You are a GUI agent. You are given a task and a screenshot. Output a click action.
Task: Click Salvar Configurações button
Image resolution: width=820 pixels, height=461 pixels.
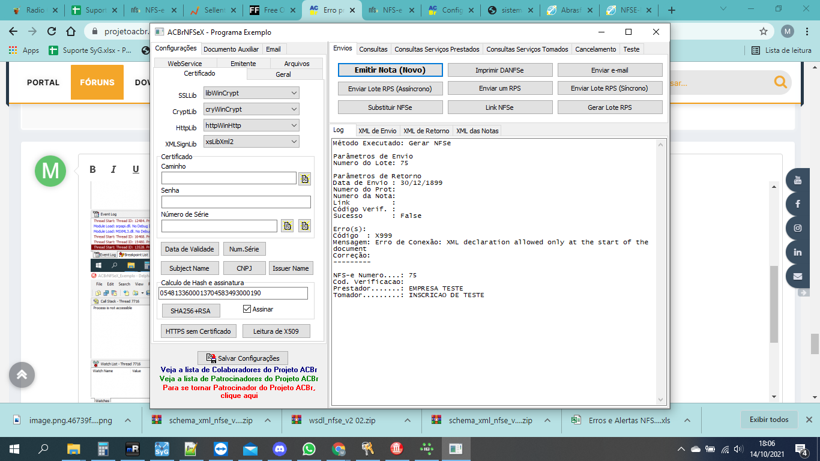pos(243,358)
